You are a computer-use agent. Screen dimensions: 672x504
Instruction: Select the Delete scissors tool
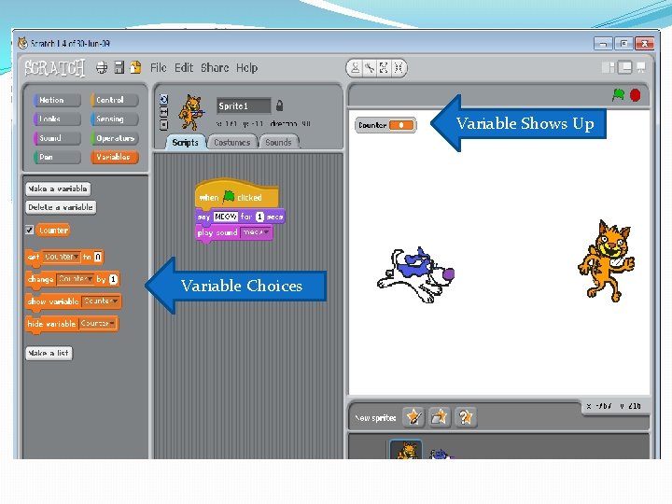tap(370, 68)
